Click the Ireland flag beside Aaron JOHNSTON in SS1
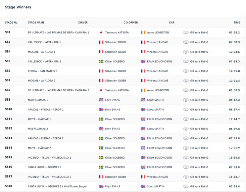Image resolution: width=246 pixels, height=192 pixels. 143,32
